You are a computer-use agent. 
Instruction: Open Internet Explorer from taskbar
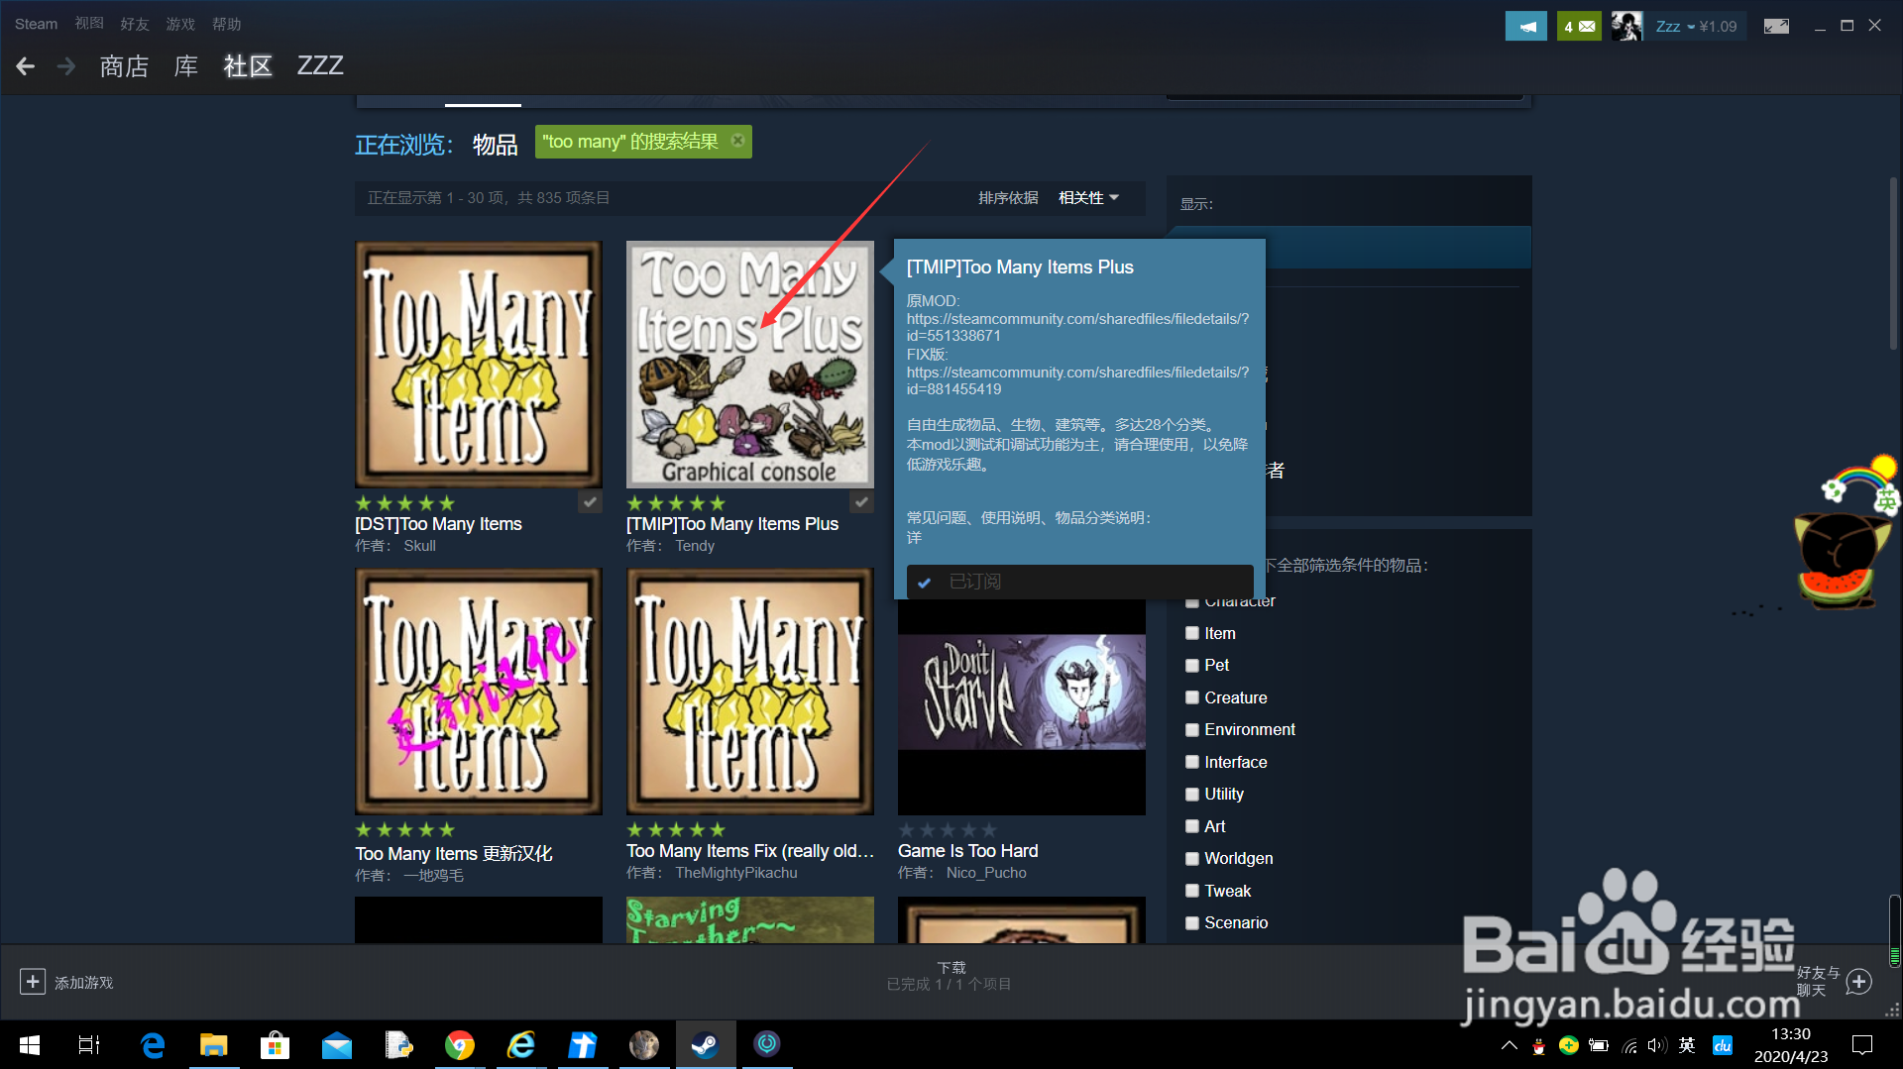click(x=521, y=1045)
